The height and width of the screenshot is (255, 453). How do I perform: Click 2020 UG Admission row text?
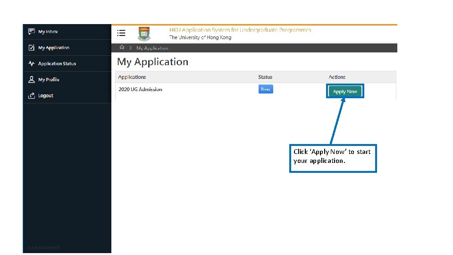[x=140, y=89]
